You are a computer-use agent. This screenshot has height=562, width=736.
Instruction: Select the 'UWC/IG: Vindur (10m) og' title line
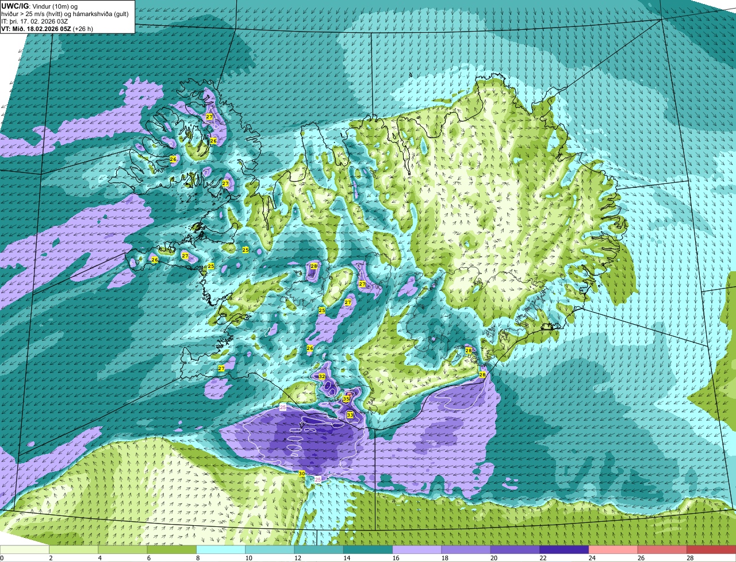(x=39, y=6)
